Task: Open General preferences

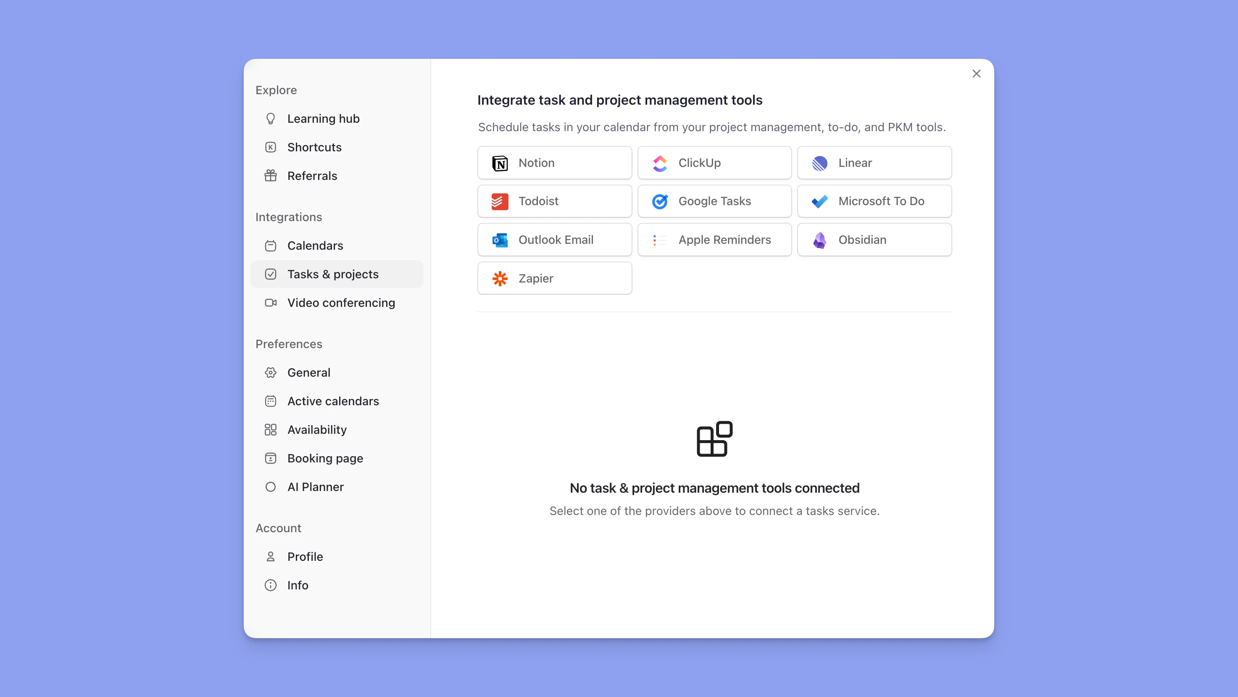Action: (x=308, y=372)
